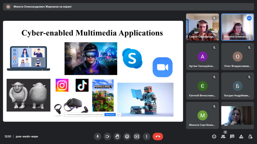Raise your hand in the meeting

click(x=117, y=136)
